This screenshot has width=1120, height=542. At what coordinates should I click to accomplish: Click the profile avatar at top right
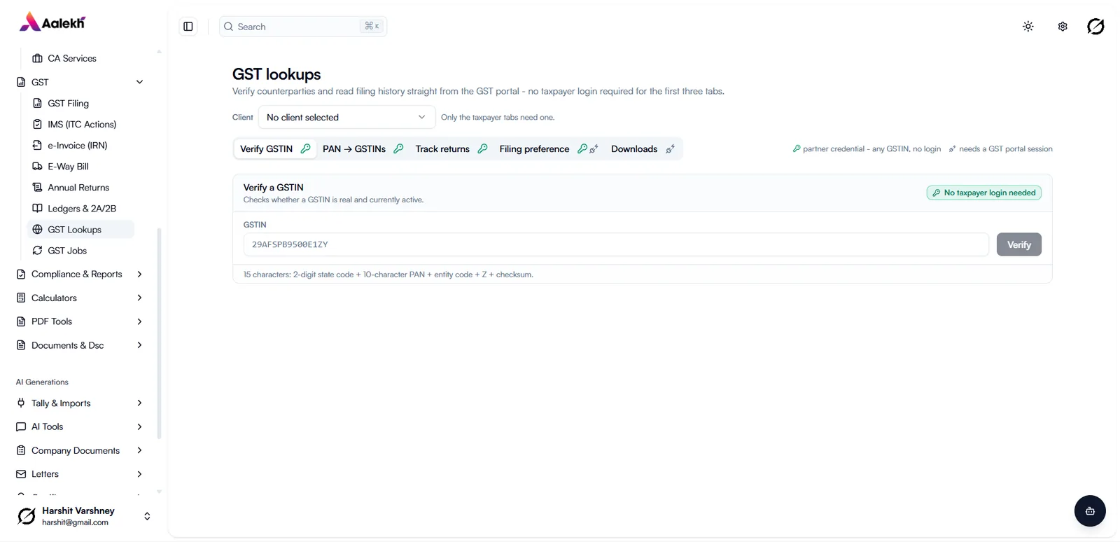(1095, 27)
